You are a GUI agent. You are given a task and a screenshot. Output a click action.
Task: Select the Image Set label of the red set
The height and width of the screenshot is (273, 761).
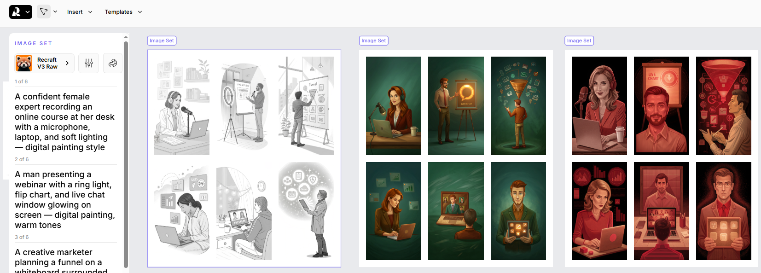click(579, 41)
